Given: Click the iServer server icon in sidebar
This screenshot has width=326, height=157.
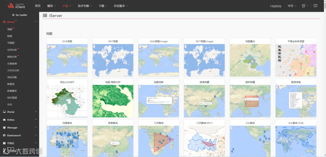Looking at the screenshot, I should coord(4,22).
